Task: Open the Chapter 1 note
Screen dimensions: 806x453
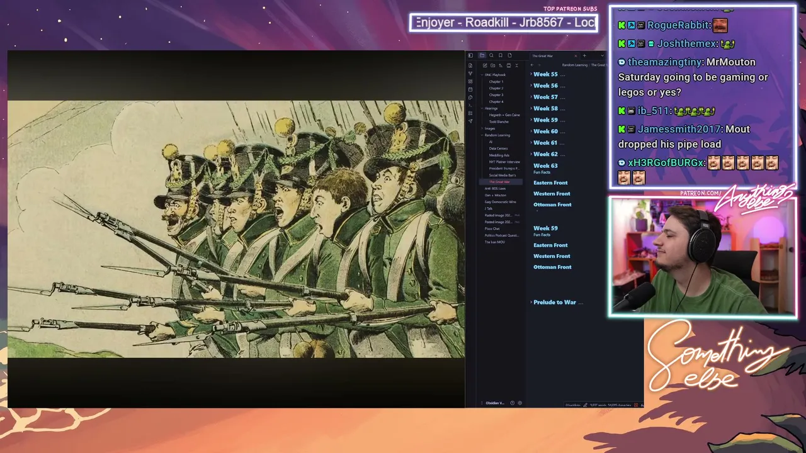Action: click(x=496, y=82)
